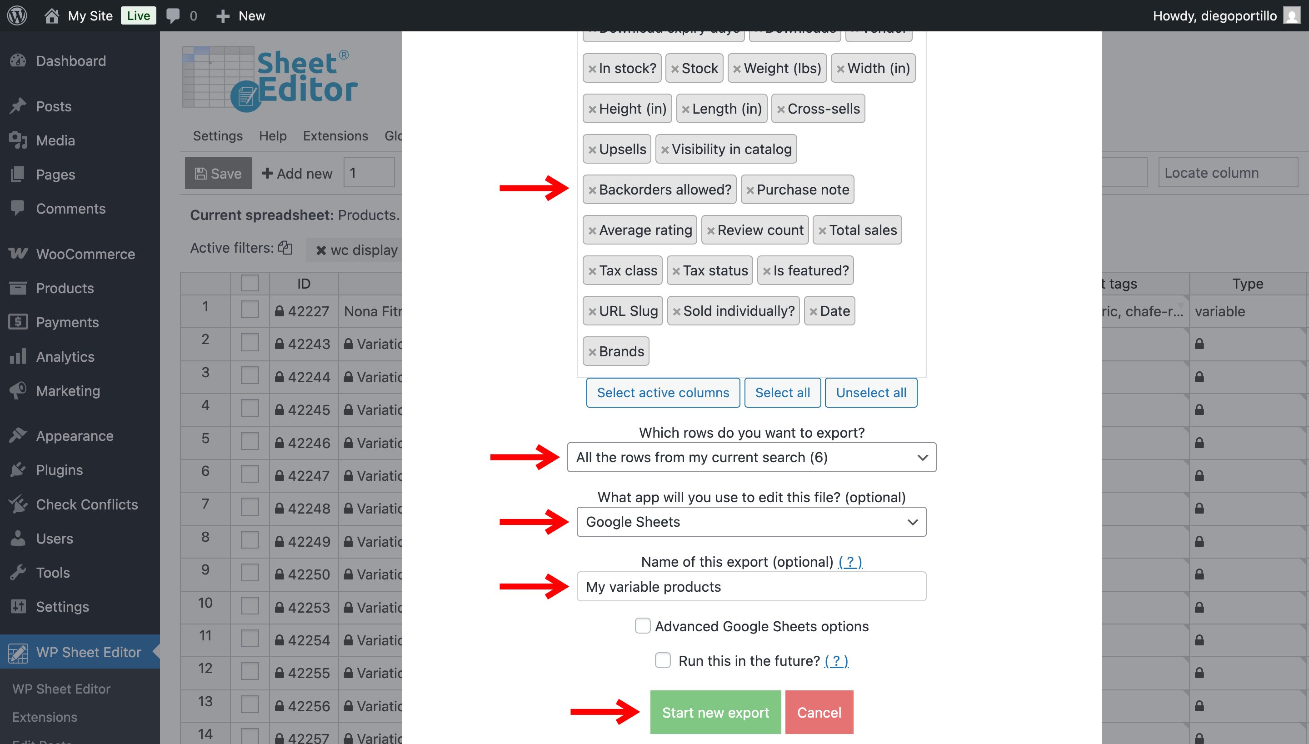Screen dimensions: 1309x744
Task: Tick the checkbox for row 42227
Action: point(250,310)
